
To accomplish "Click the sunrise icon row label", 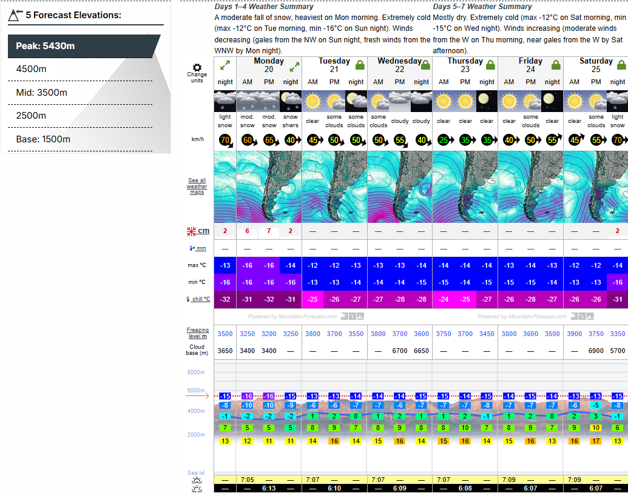I will click(x=197, y=480).
